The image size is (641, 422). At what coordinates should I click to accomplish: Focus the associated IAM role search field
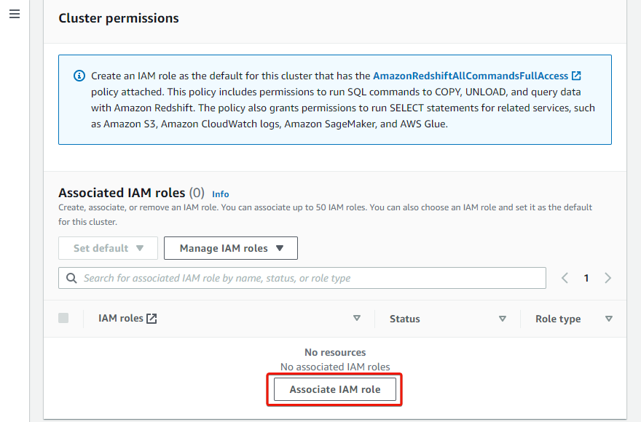click(302, 278)
